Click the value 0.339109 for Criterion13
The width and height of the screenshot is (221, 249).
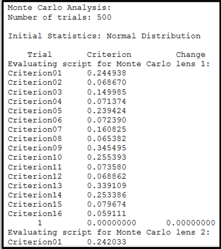[107, 186]
